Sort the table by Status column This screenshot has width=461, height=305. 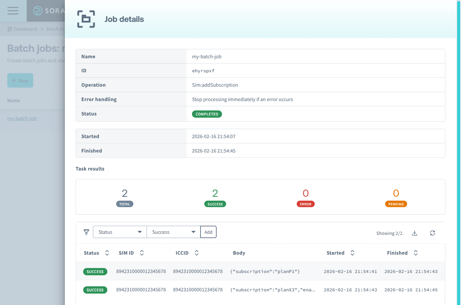pos(107,253)
